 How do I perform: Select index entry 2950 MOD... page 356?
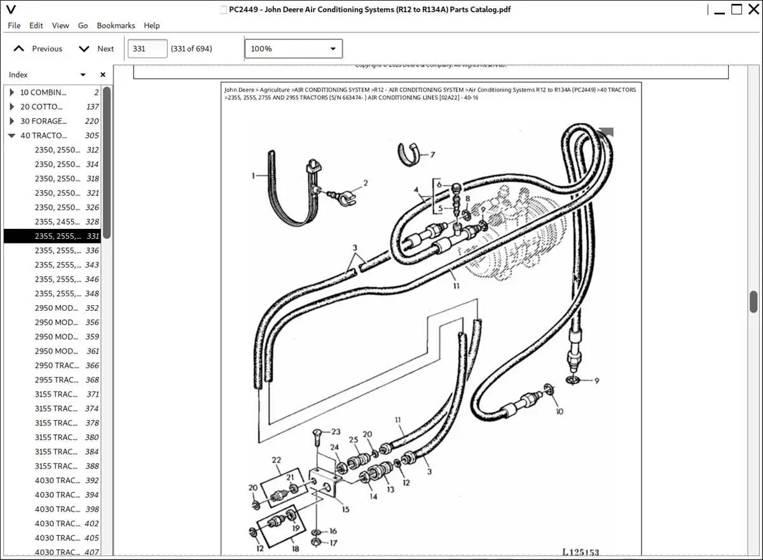pos(52,322)
